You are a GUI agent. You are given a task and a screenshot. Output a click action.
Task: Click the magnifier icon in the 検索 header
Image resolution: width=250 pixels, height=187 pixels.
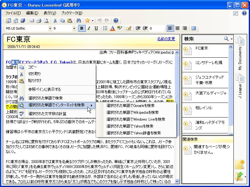(226, 39)
